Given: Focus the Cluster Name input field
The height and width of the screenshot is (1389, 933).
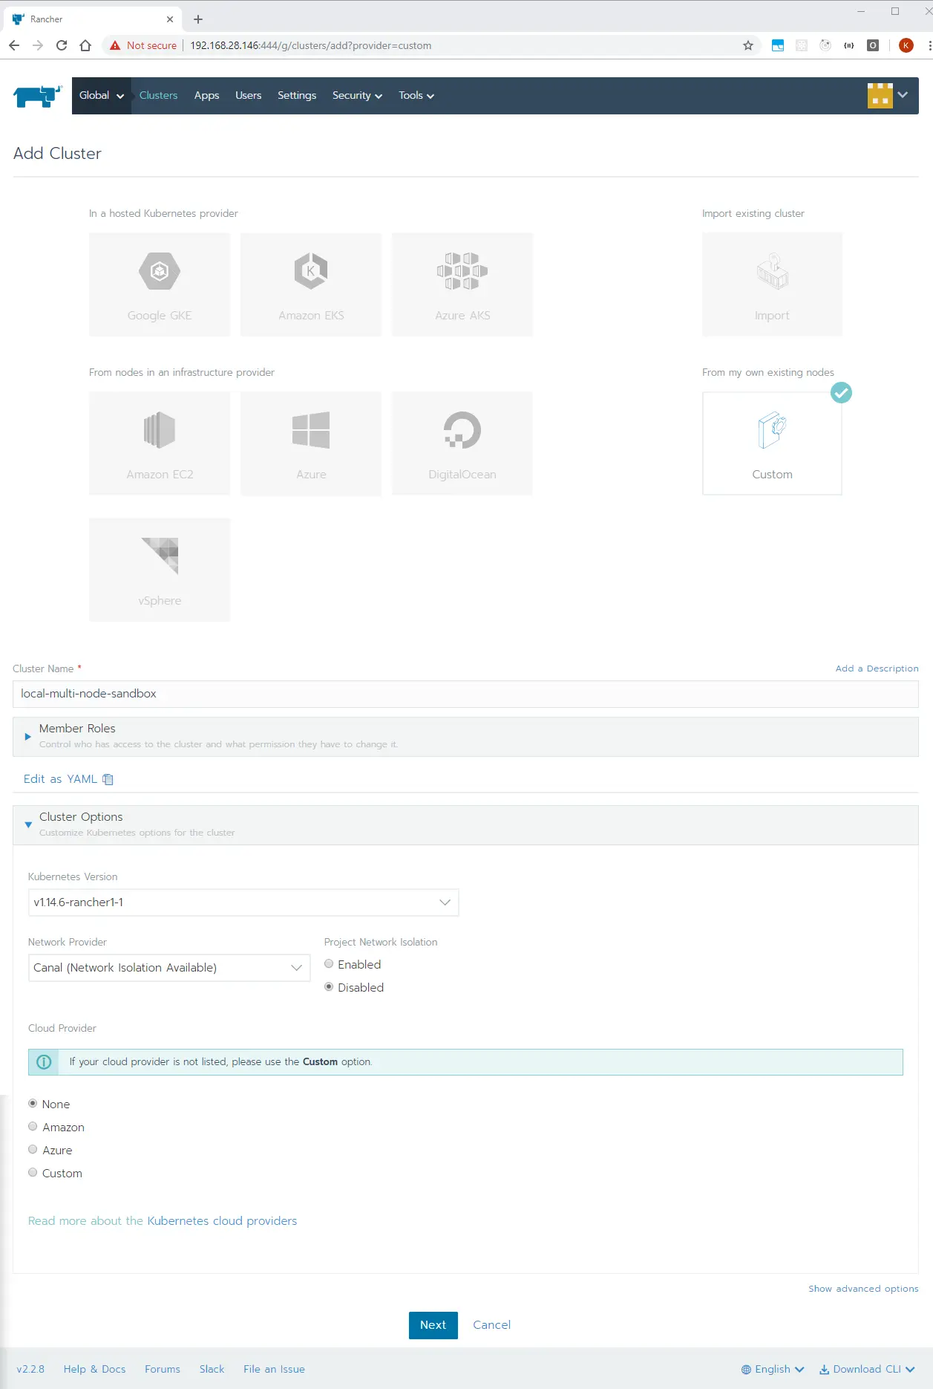Looking at the screenshot, I should coord(465,694).
